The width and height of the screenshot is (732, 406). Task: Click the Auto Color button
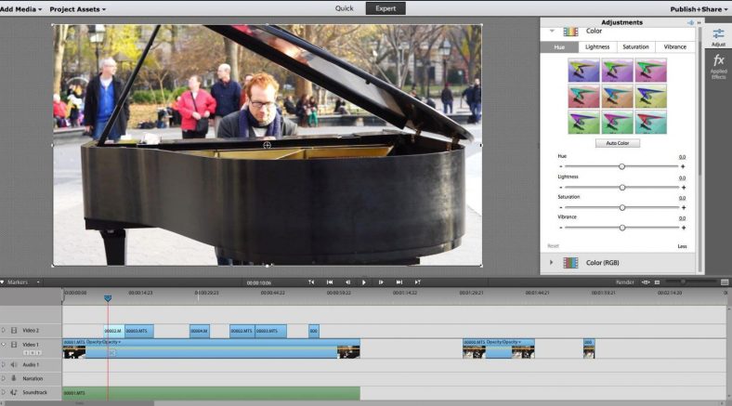point(618,143)
